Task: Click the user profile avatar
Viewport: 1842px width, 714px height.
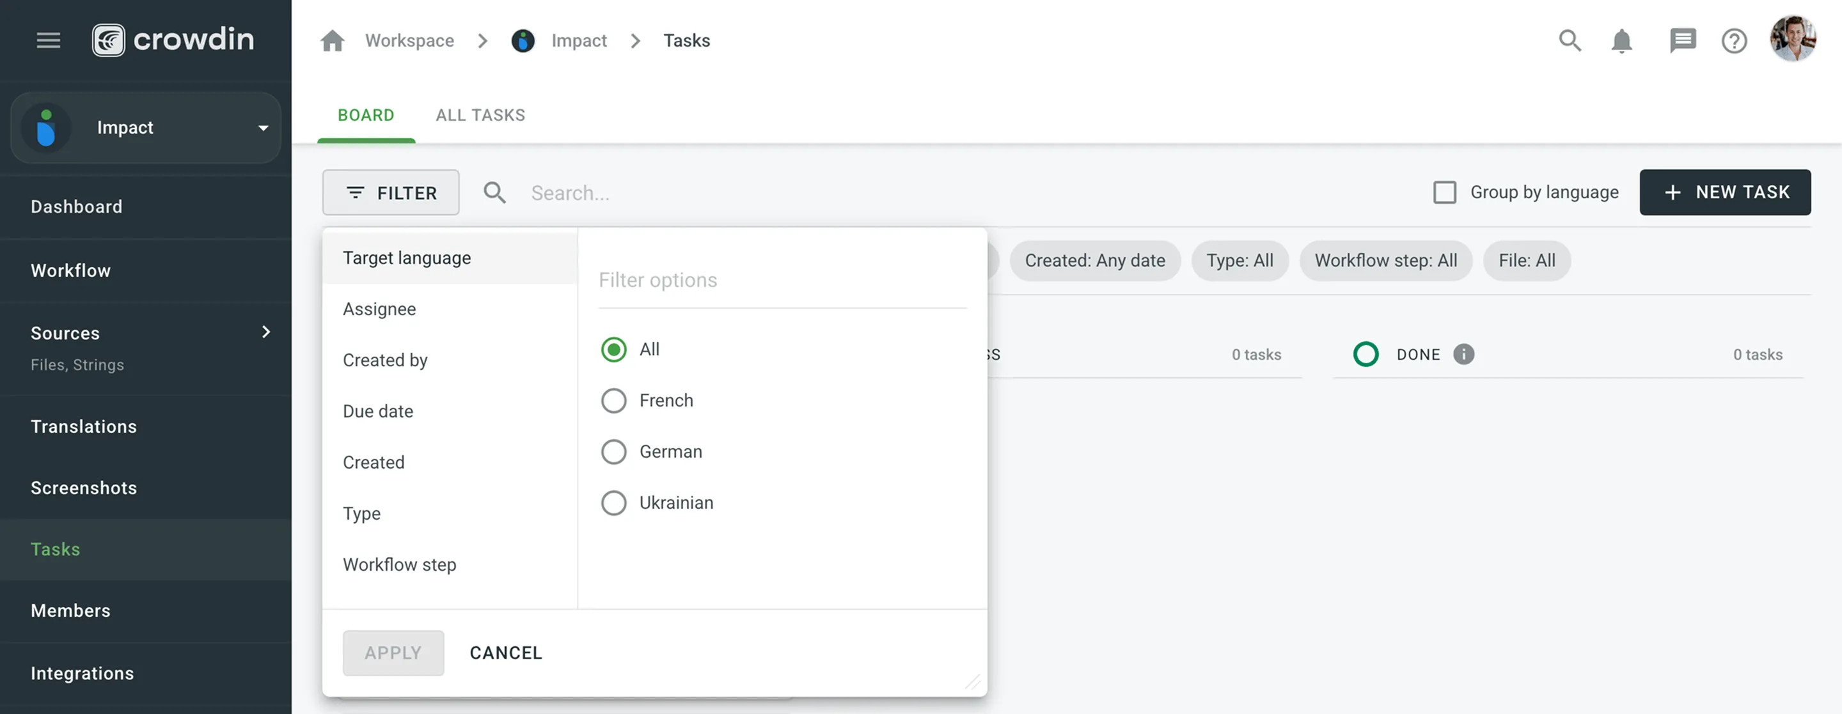Action: (1793, 39)
